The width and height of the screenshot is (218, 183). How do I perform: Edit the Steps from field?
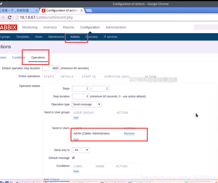(x=81, y=89)
